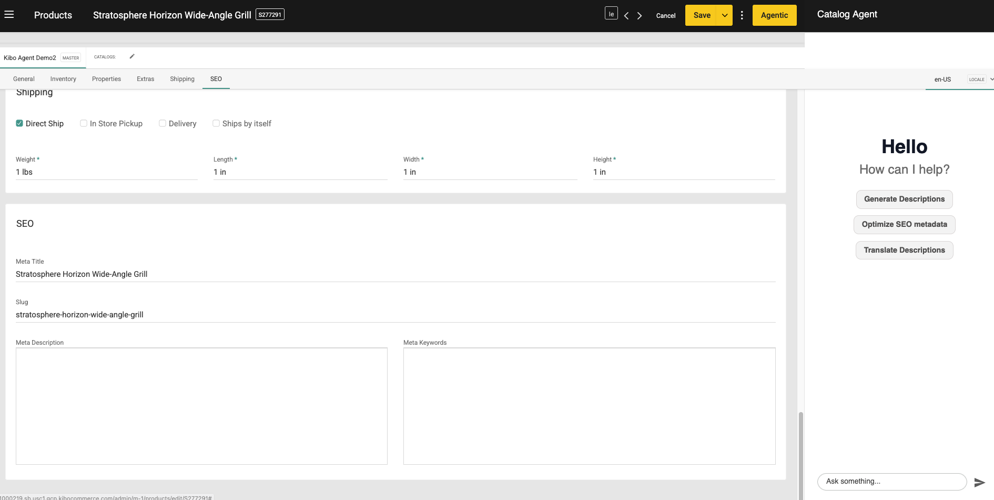Go to next product with right chevron
994x500 pixels.
[639, 15]
